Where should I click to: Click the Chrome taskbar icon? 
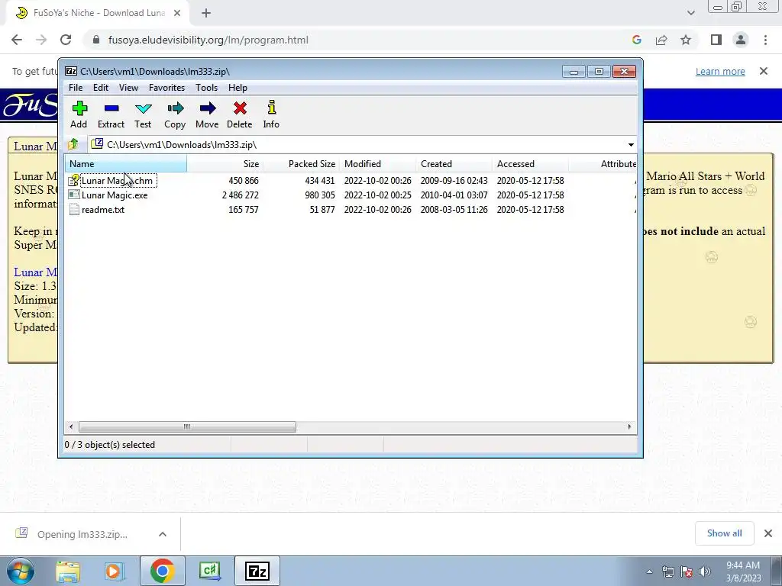pos(162,571)
